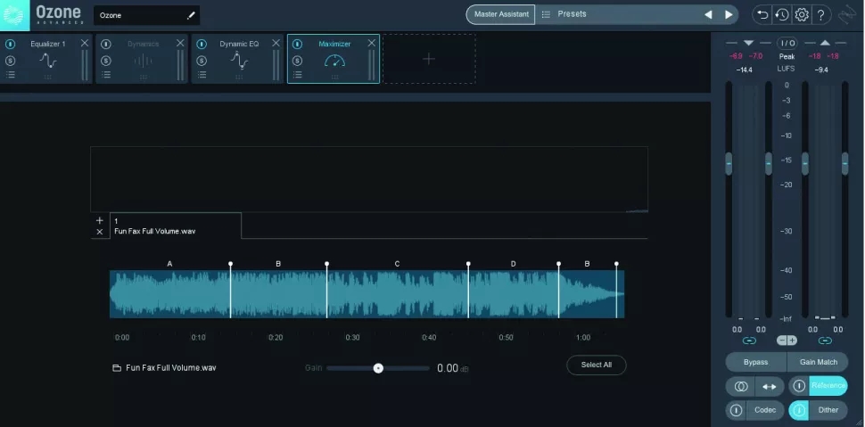The image size is (865, 427).
Task: Click the Master Assistant button
Action: coord(499,14)
